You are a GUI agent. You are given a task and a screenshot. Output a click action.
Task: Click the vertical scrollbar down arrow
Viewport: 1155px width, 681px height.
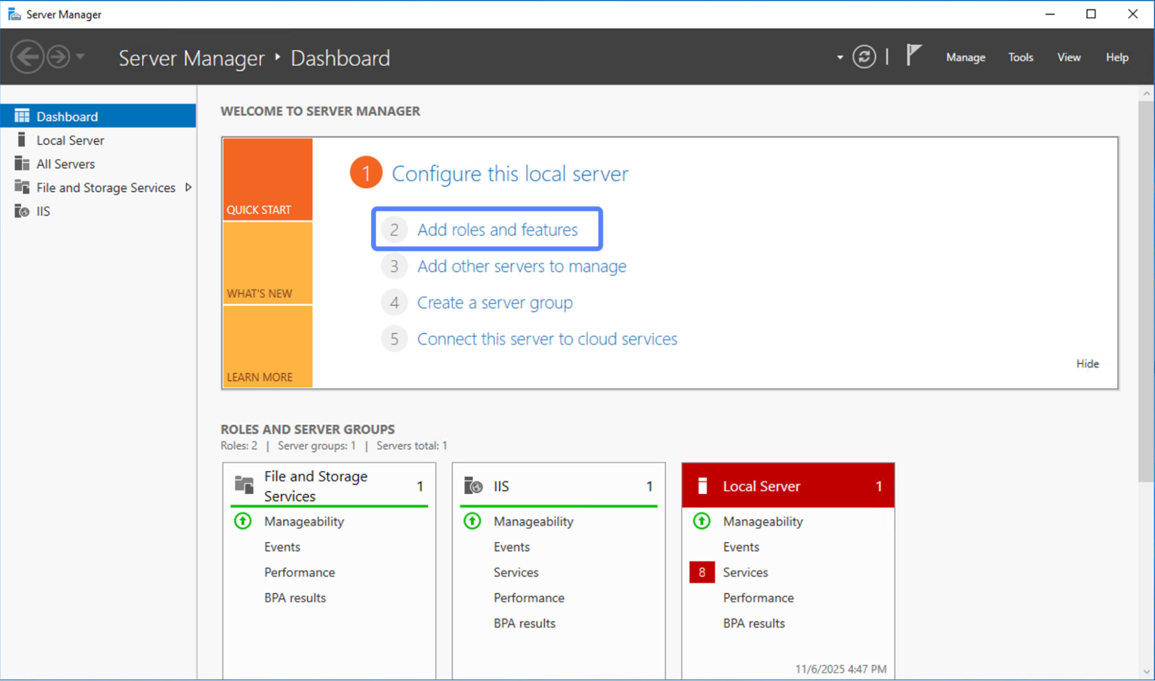pos(1146,672)
